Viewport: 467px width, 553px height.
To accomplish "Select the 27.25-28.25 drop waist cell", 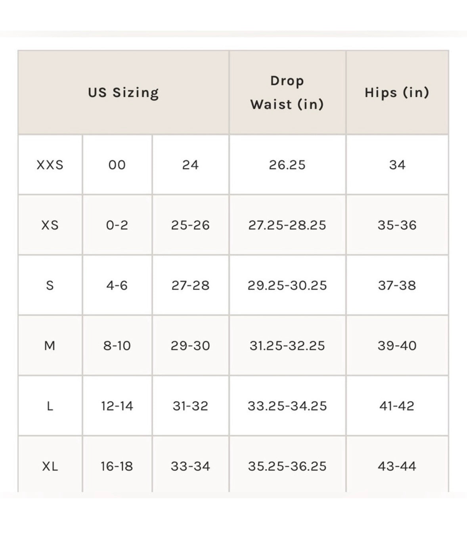I will click(287, 225).
